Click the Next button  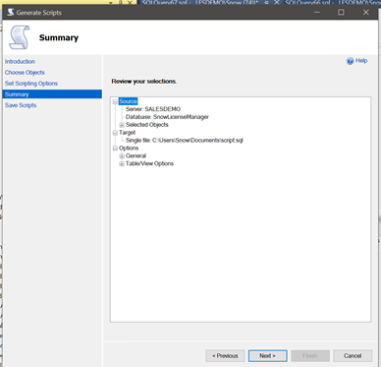(x=268, y=356)
